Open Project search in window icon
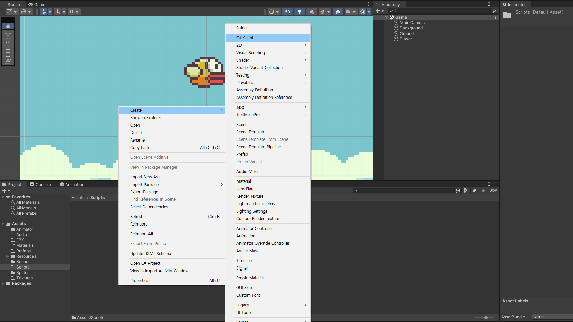Viewport: 573px width, 322px height. (x=458, y=191)
